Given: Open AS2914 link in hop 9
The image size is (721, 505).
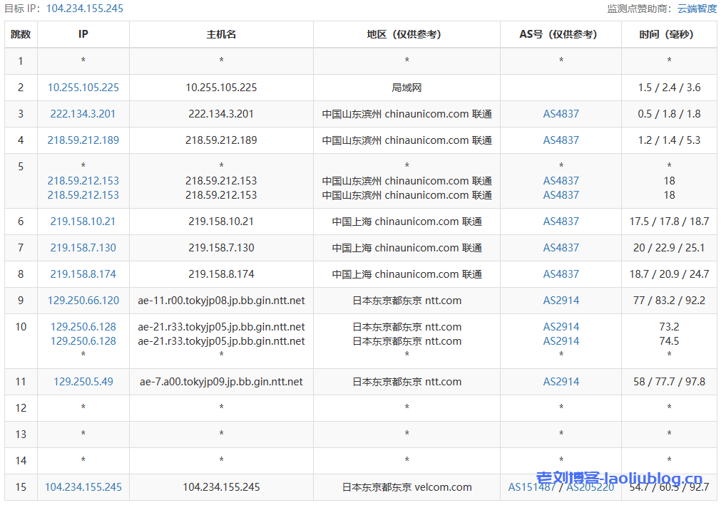Looking at the screenshot, I should point(561,300).
